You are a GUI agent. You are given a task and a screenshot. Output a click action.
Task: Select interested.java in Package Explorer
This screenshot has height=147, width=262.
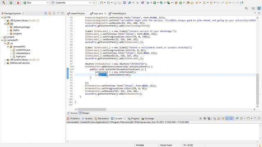23,53
